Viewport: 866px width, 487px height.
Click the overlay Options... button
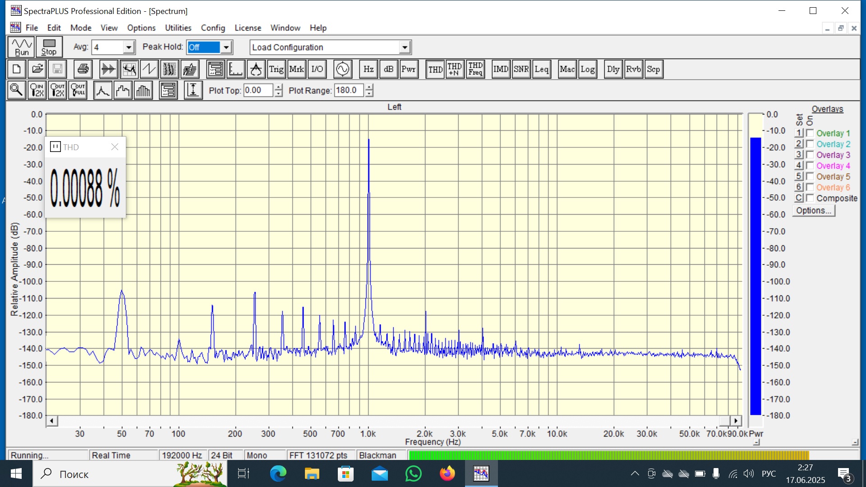(813, 211)
